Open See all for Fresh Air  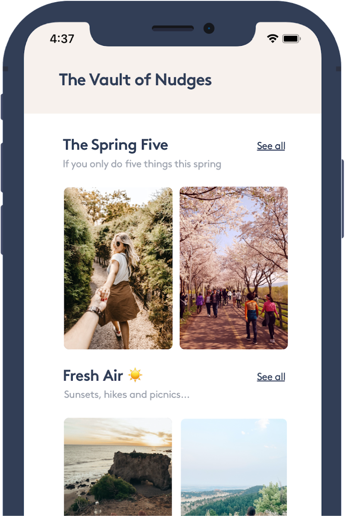pos(271,377)
